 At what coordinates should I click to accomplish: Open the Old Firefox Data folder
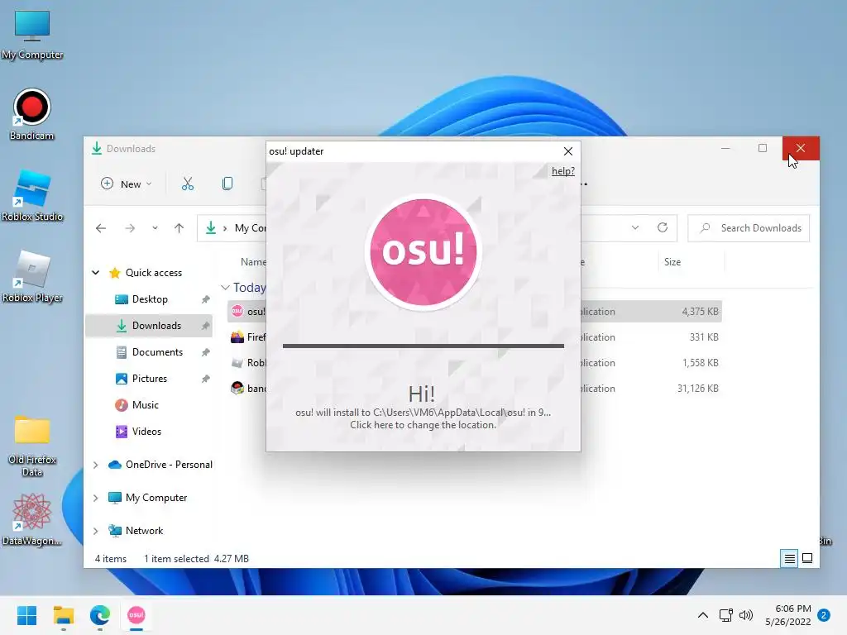(x=32, y=445)
